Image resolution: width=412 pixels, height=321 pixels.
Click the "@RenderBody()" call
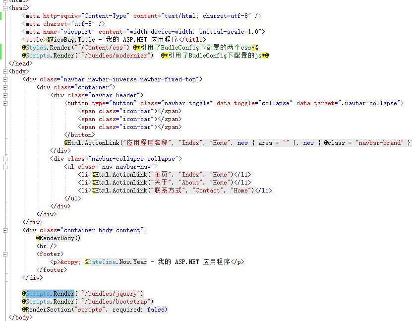[59, 238]
